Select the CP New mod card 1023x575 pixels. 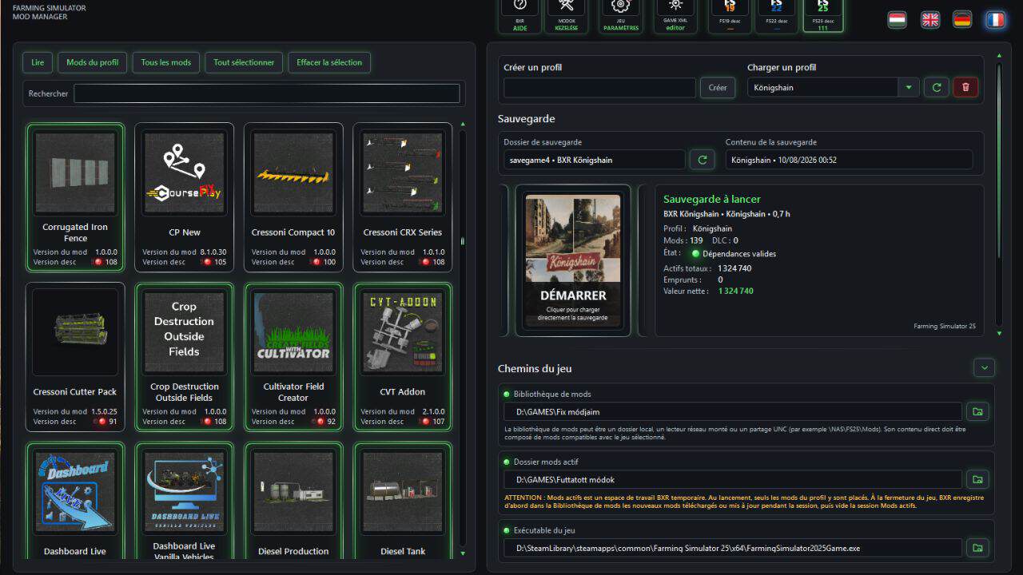click(185, 197)
